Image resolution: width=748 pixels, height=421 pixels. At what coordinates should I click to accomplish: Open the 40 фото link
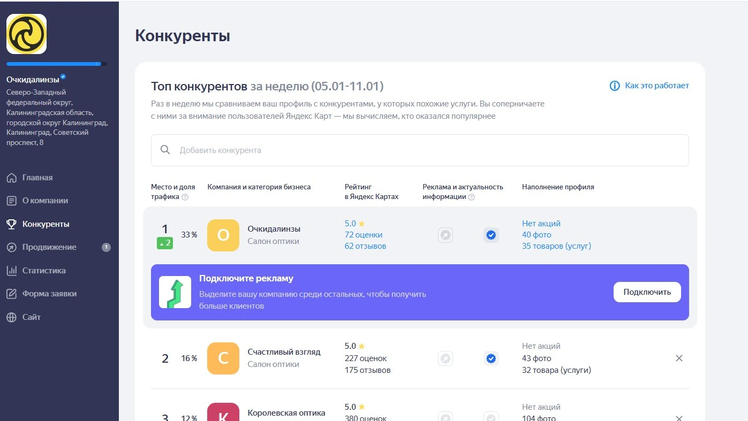coord(537,235)
